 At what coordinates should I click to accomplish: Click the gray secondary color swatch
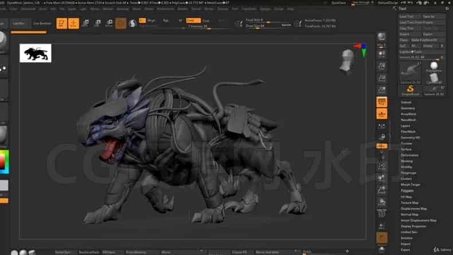(4, 186)
